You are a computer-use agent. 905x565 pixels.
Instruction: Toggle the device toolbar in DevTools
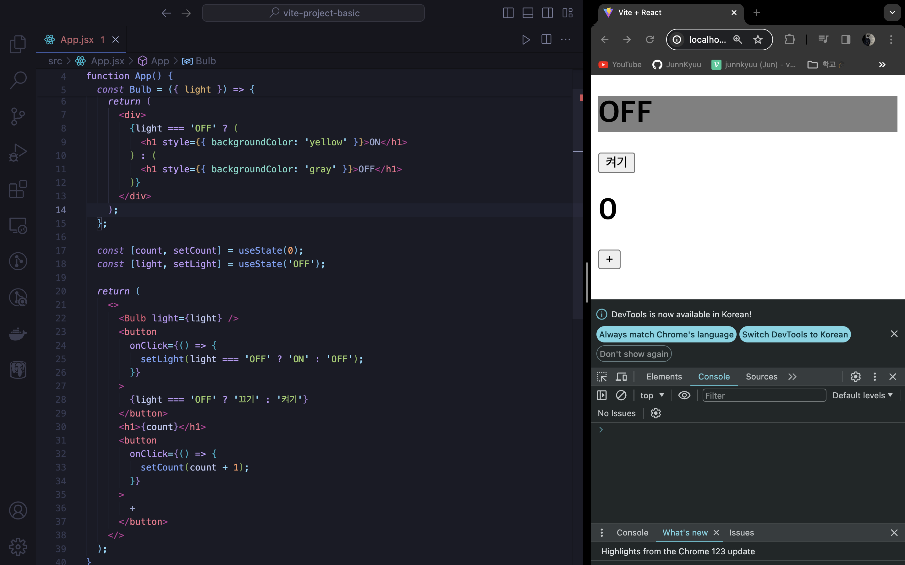point(621,377)
